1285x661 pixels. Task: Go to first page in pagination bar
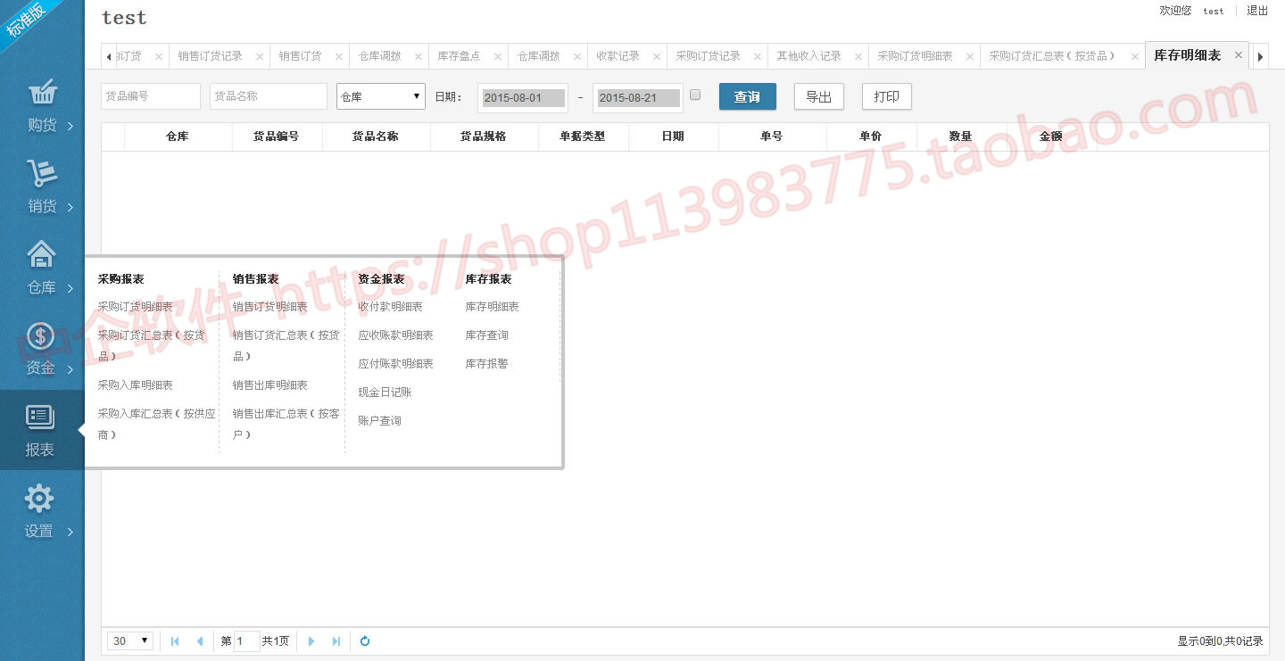175,641
